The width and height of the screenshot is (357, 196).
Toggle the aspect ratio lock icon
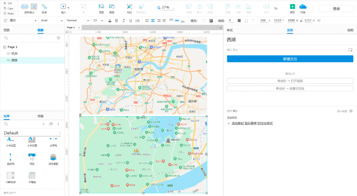[x=301, y=20]
